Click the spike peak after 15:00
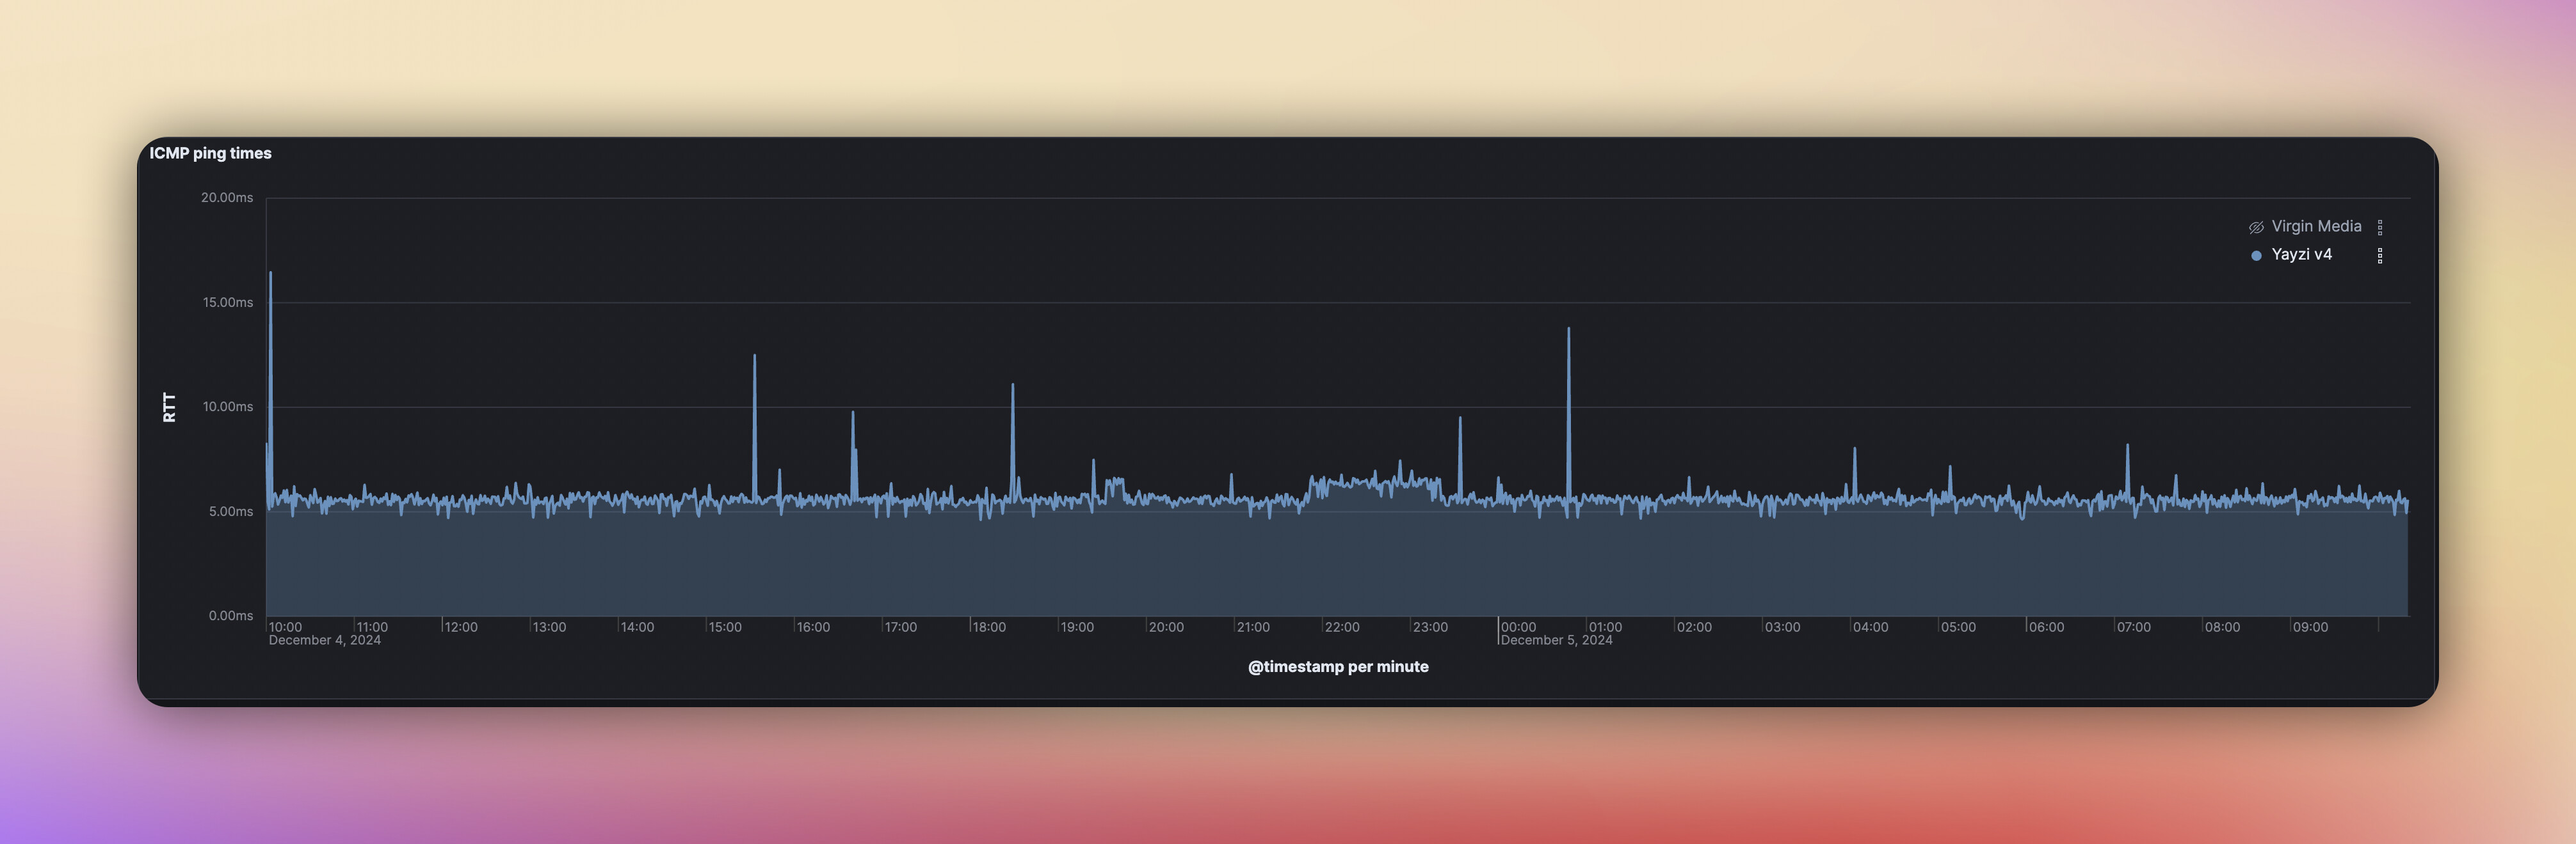 754,356
